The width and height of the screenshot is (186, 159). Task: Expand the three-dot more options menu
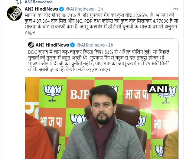point(176,9)
